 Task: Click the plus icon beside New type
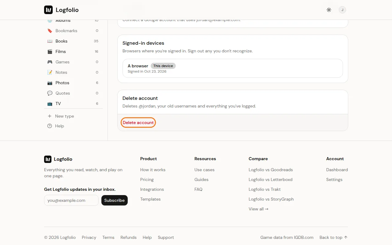tap(50, 116)
